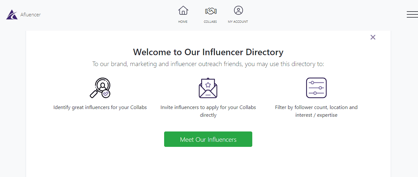Image resolution: width=418 pixels, height=177 pixels.
Task: Select the COLLABS nav label
Action: (x=210, y=22)
